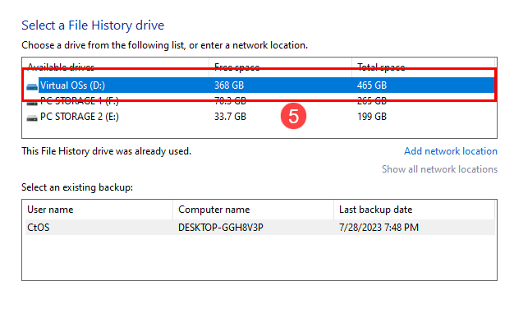Click Show all network locations link
This screenshot has height=309, width=514.
(x=439, y=169)
